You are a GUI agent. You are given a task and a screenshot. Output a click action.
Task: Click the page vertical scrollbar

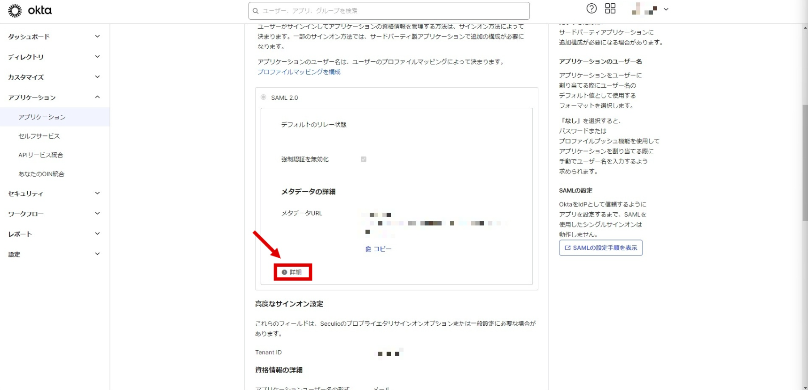pyautogui.click(x=805, y=187)
